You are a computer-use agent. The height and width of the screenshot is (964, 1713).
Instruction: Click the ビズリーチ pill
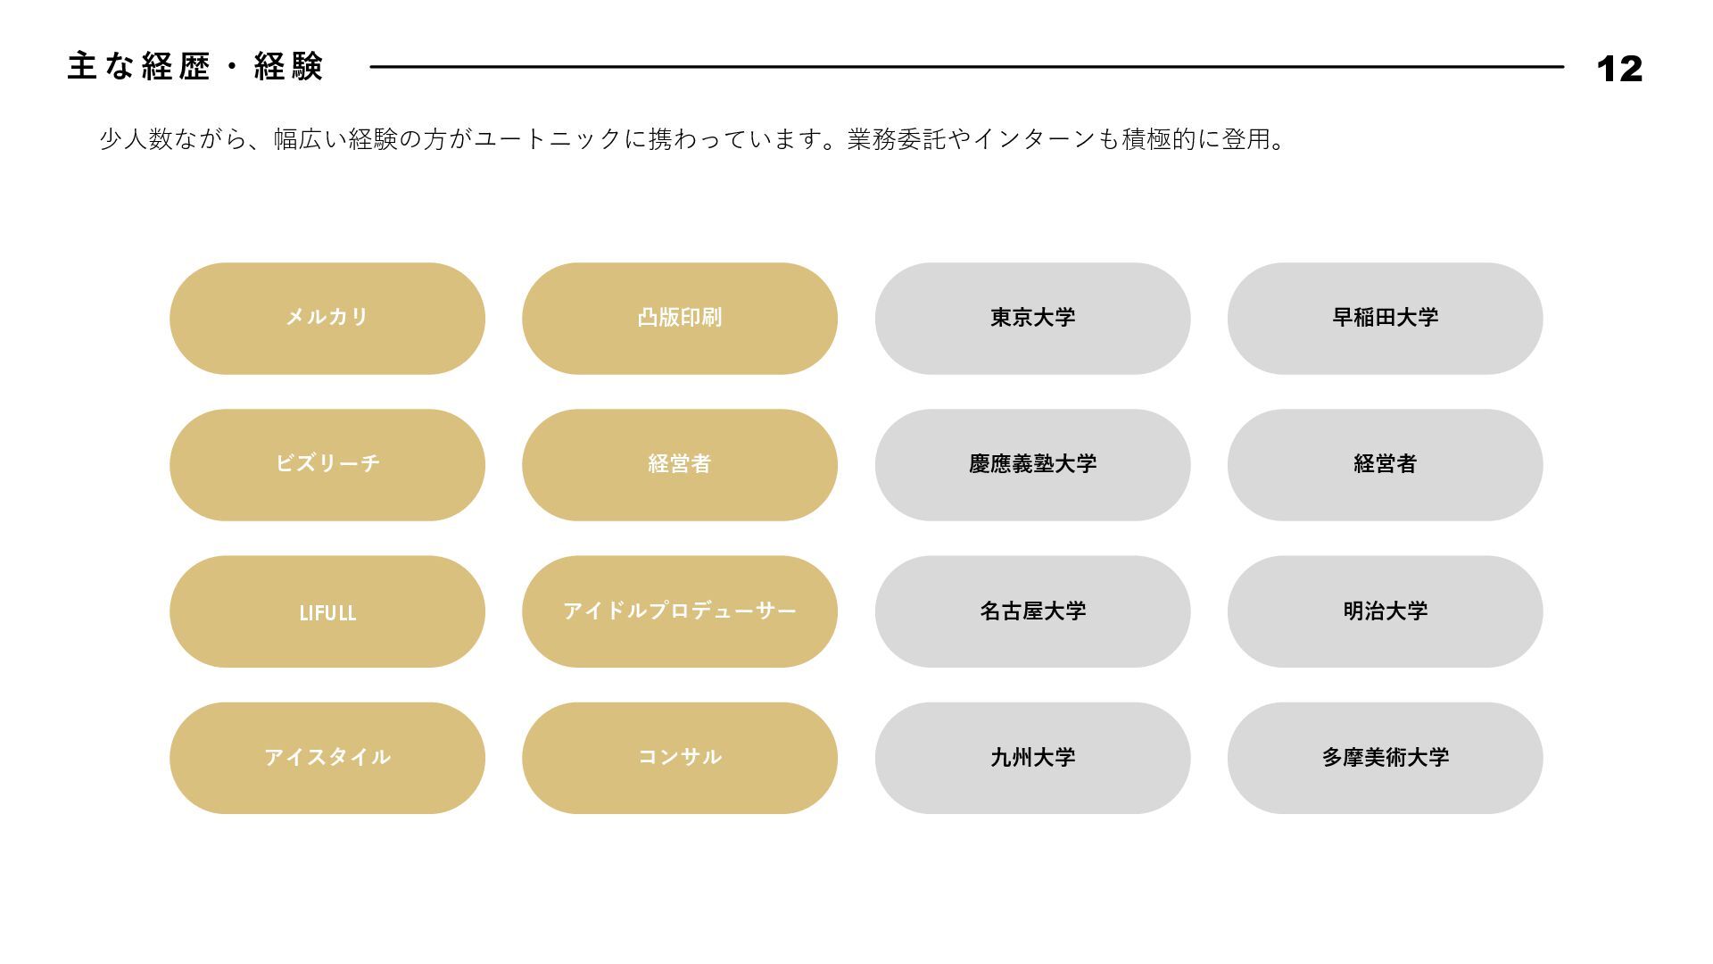pos(327,464)
